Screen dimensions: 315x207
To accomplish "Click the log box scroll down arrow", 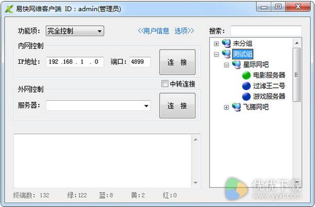I will 195,183.
